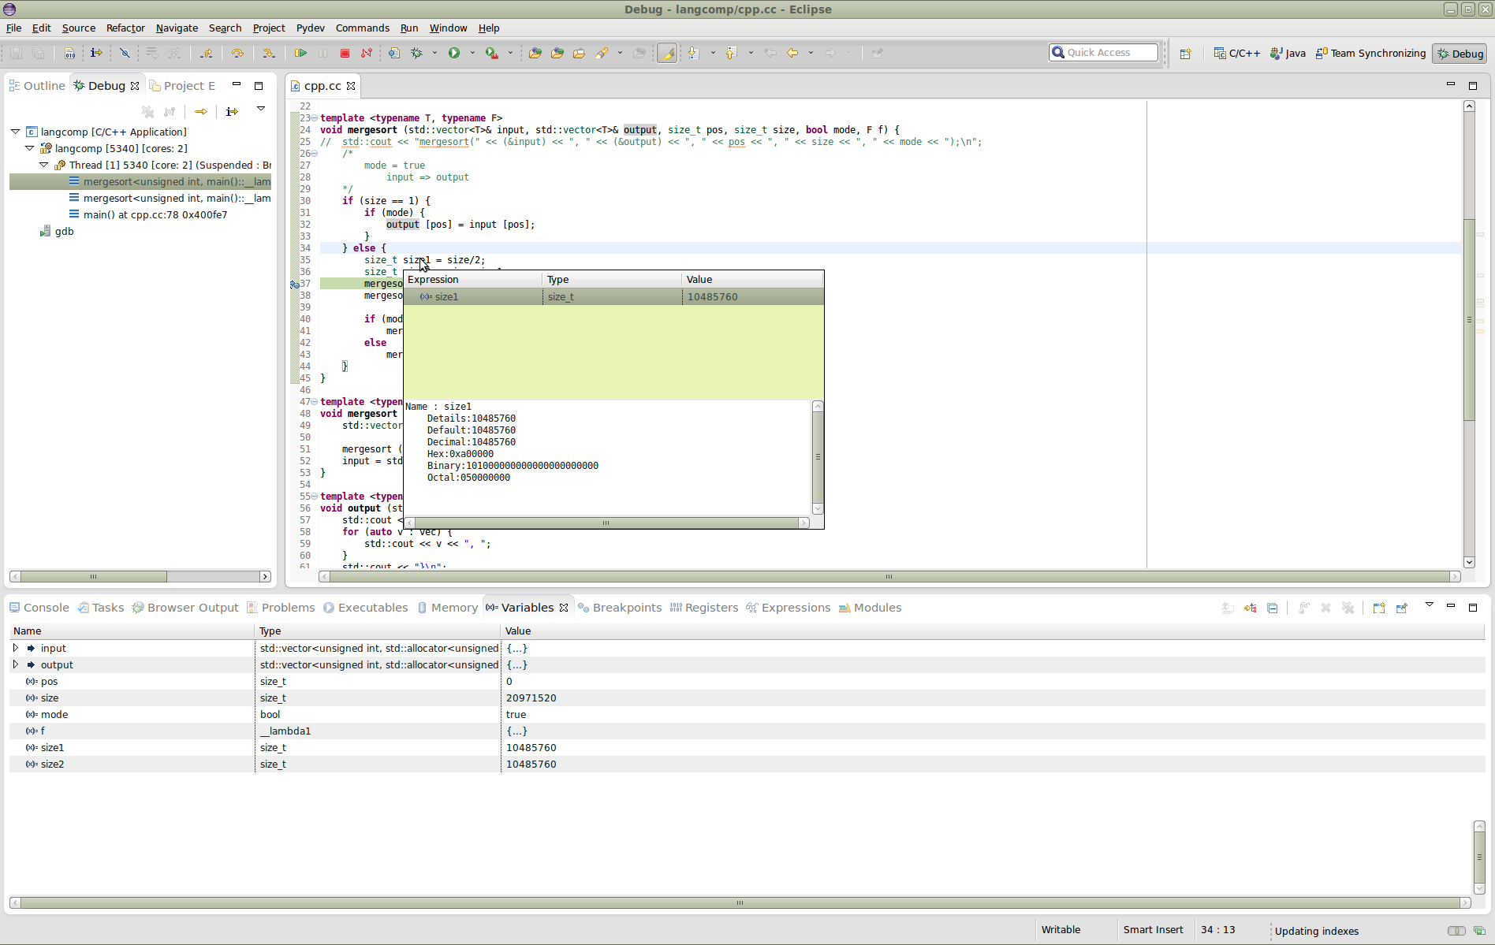This screenshot has width=1495, height=945.
Task: Switch to the Memory tab
Action: tap(447, 608)
